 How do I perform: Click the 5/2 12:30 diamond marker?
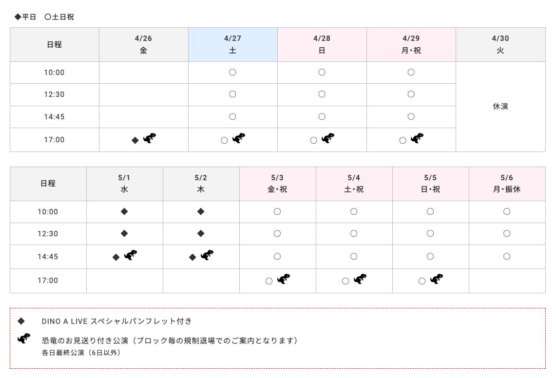[201, 233]
